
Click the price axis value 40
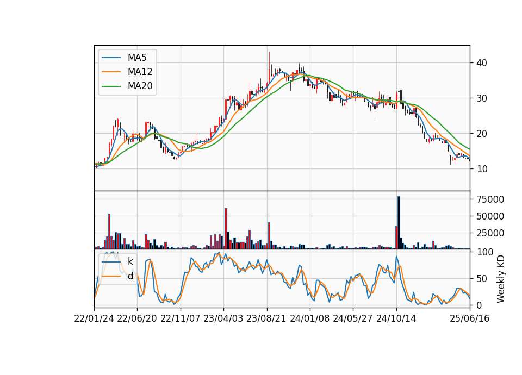point(482,63)
